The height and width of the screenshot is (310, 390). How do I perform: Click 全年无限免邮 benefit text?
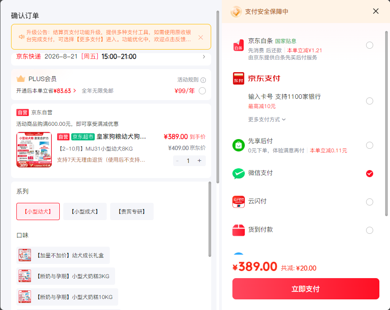click(97, 91)
